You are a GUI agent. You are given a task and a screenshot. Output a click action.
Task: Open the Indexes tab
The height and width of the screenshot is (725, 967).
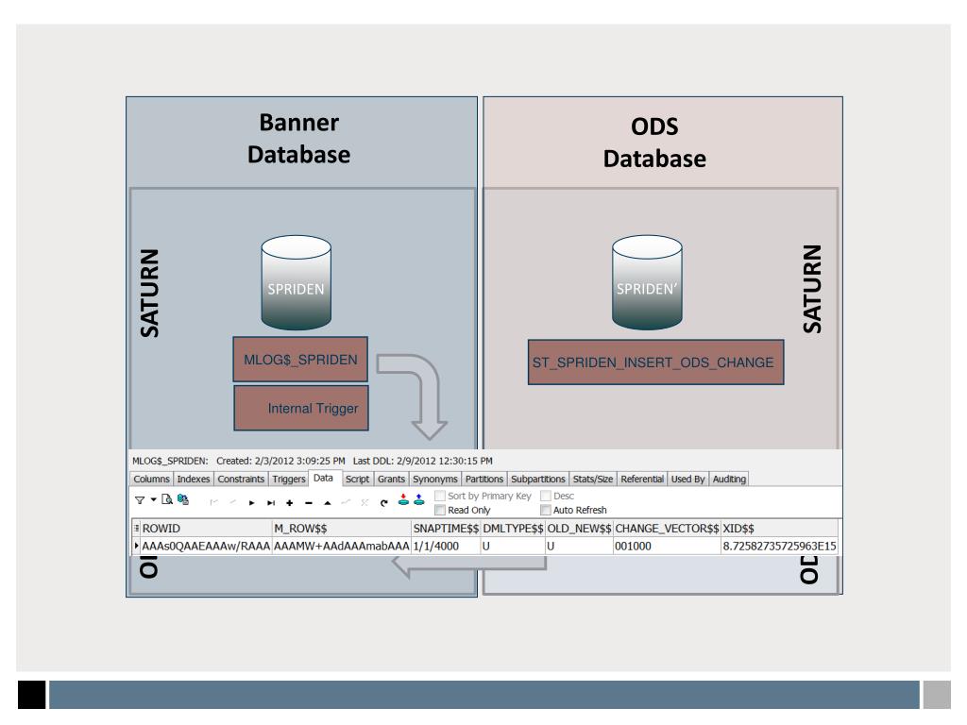tap(193, 479)
